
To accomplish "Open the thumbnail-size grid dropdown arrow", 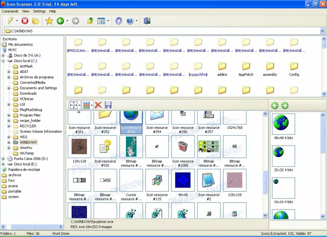I will (92, 105).
